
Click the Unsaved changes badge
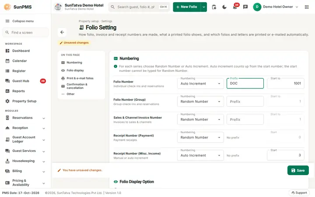coord(74,42)
